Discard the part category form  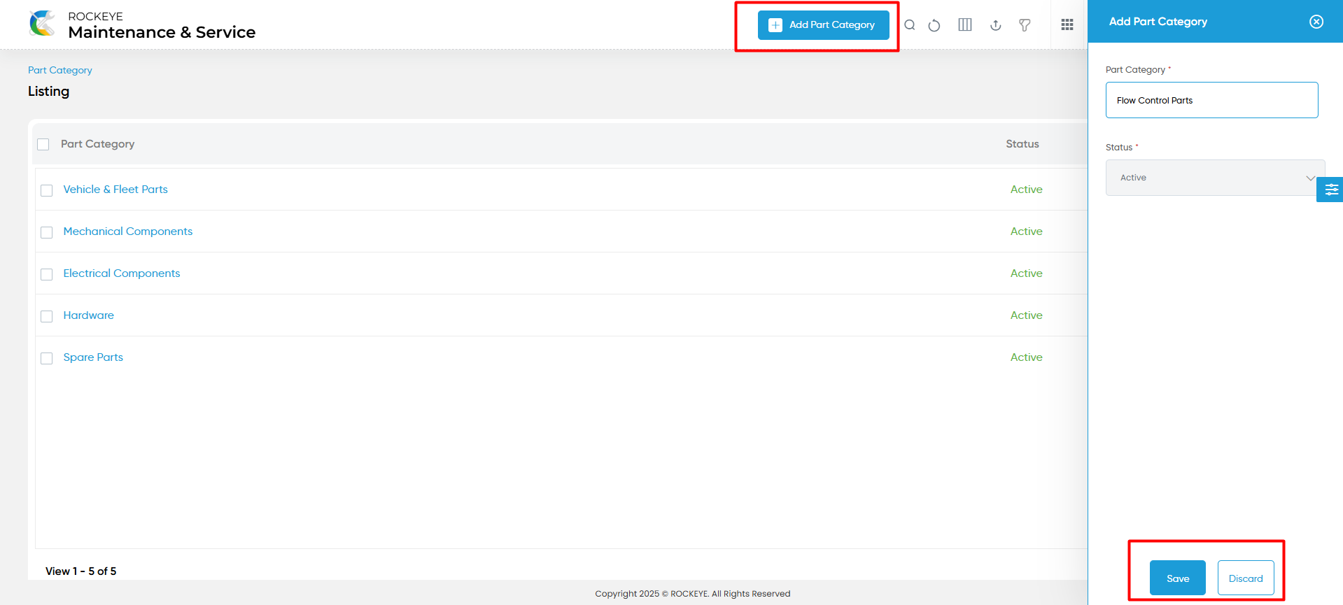[x=1246, y=578]
